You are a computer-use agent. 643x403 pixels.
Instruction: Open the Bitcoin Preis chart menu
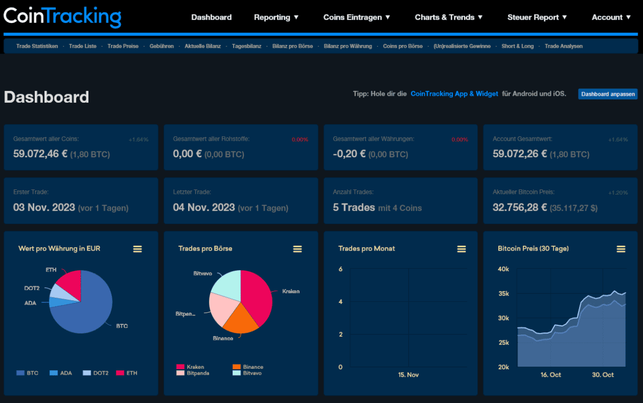click(620, 248)
